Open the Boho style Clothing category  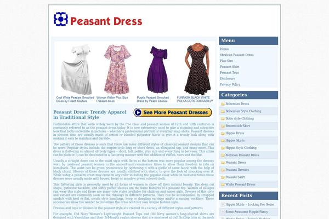coord(240,118)
